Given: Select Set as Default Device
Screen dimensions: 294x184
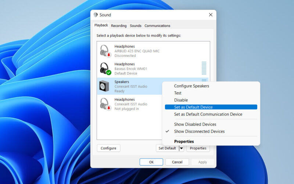Looking at the screenshot, I should 211,107.
